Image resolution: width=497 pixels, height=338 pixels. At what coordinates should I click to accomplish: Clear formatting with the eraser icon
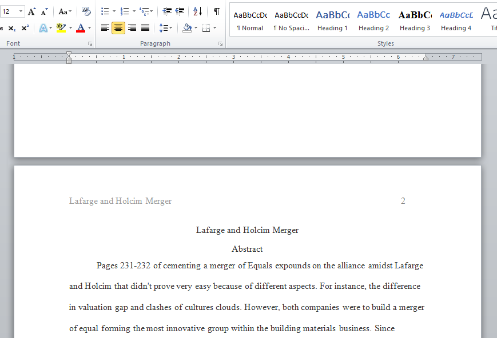click(x=86, y=12)
